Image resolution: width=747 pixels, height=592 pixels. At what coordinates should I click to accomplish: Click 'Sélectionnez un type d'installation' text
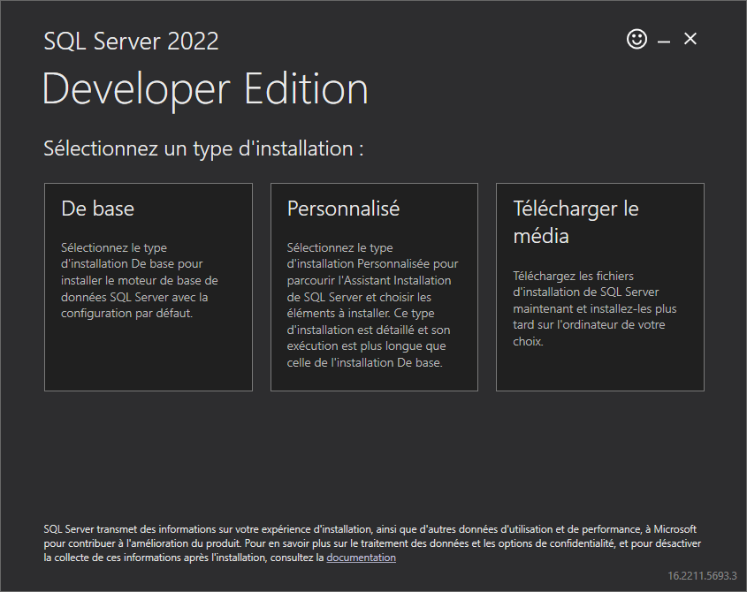(203, 148)
